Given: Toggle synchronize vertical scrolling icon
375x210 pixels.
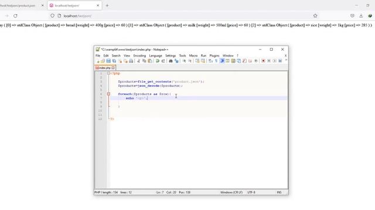Looking at the screenshot, I should 197,61.
